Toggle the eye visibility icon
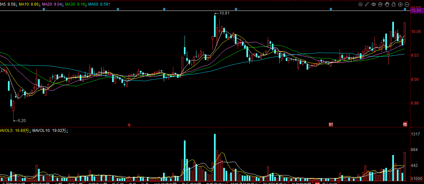The image size is (424, 184). (x=374, y=4)
